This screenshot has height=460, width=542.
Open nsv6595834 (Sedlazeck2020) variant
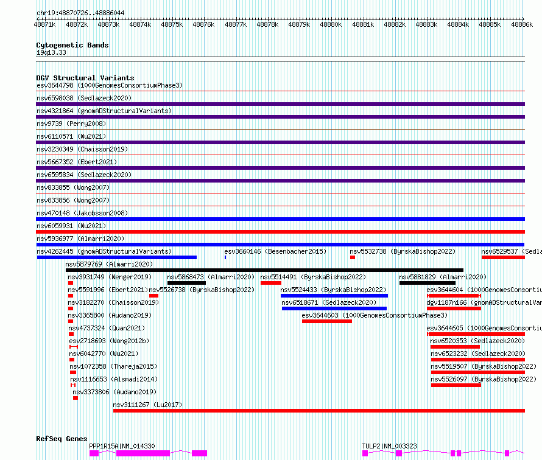[84, 175]
